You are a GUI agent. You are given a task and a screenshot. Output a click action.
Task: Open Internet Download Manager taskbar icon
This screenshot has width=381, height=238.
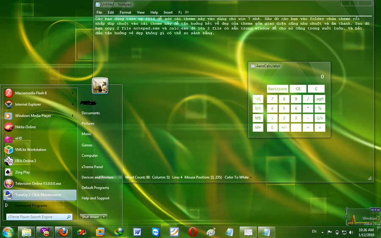[119, 232]
